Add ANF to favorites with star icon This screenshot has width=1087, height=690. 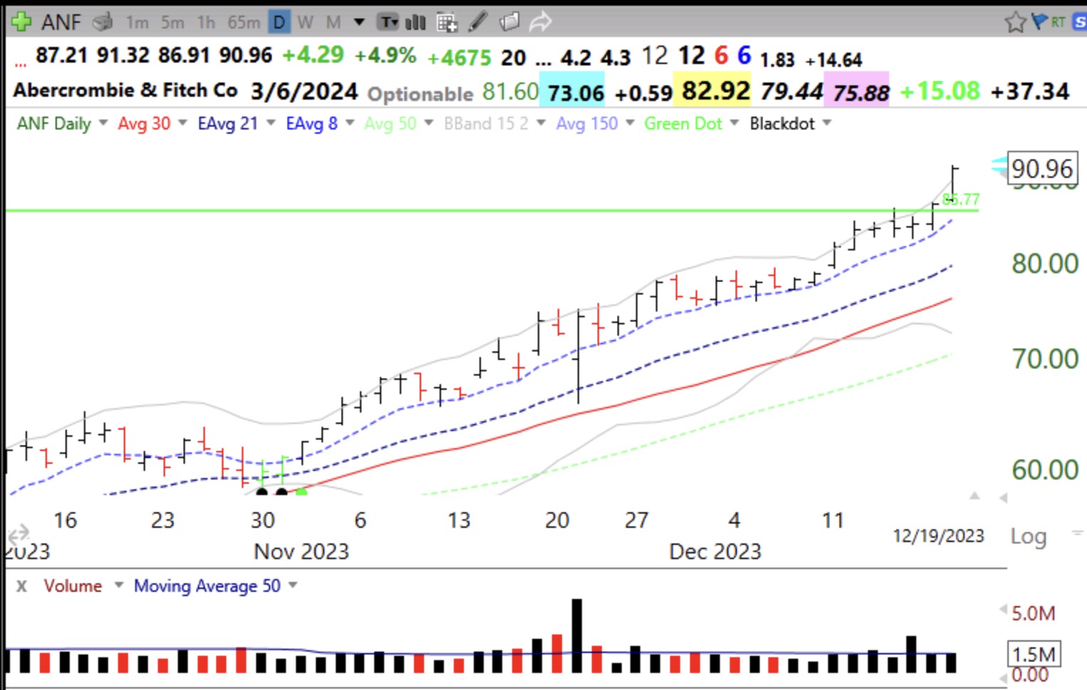point(1015,22)
